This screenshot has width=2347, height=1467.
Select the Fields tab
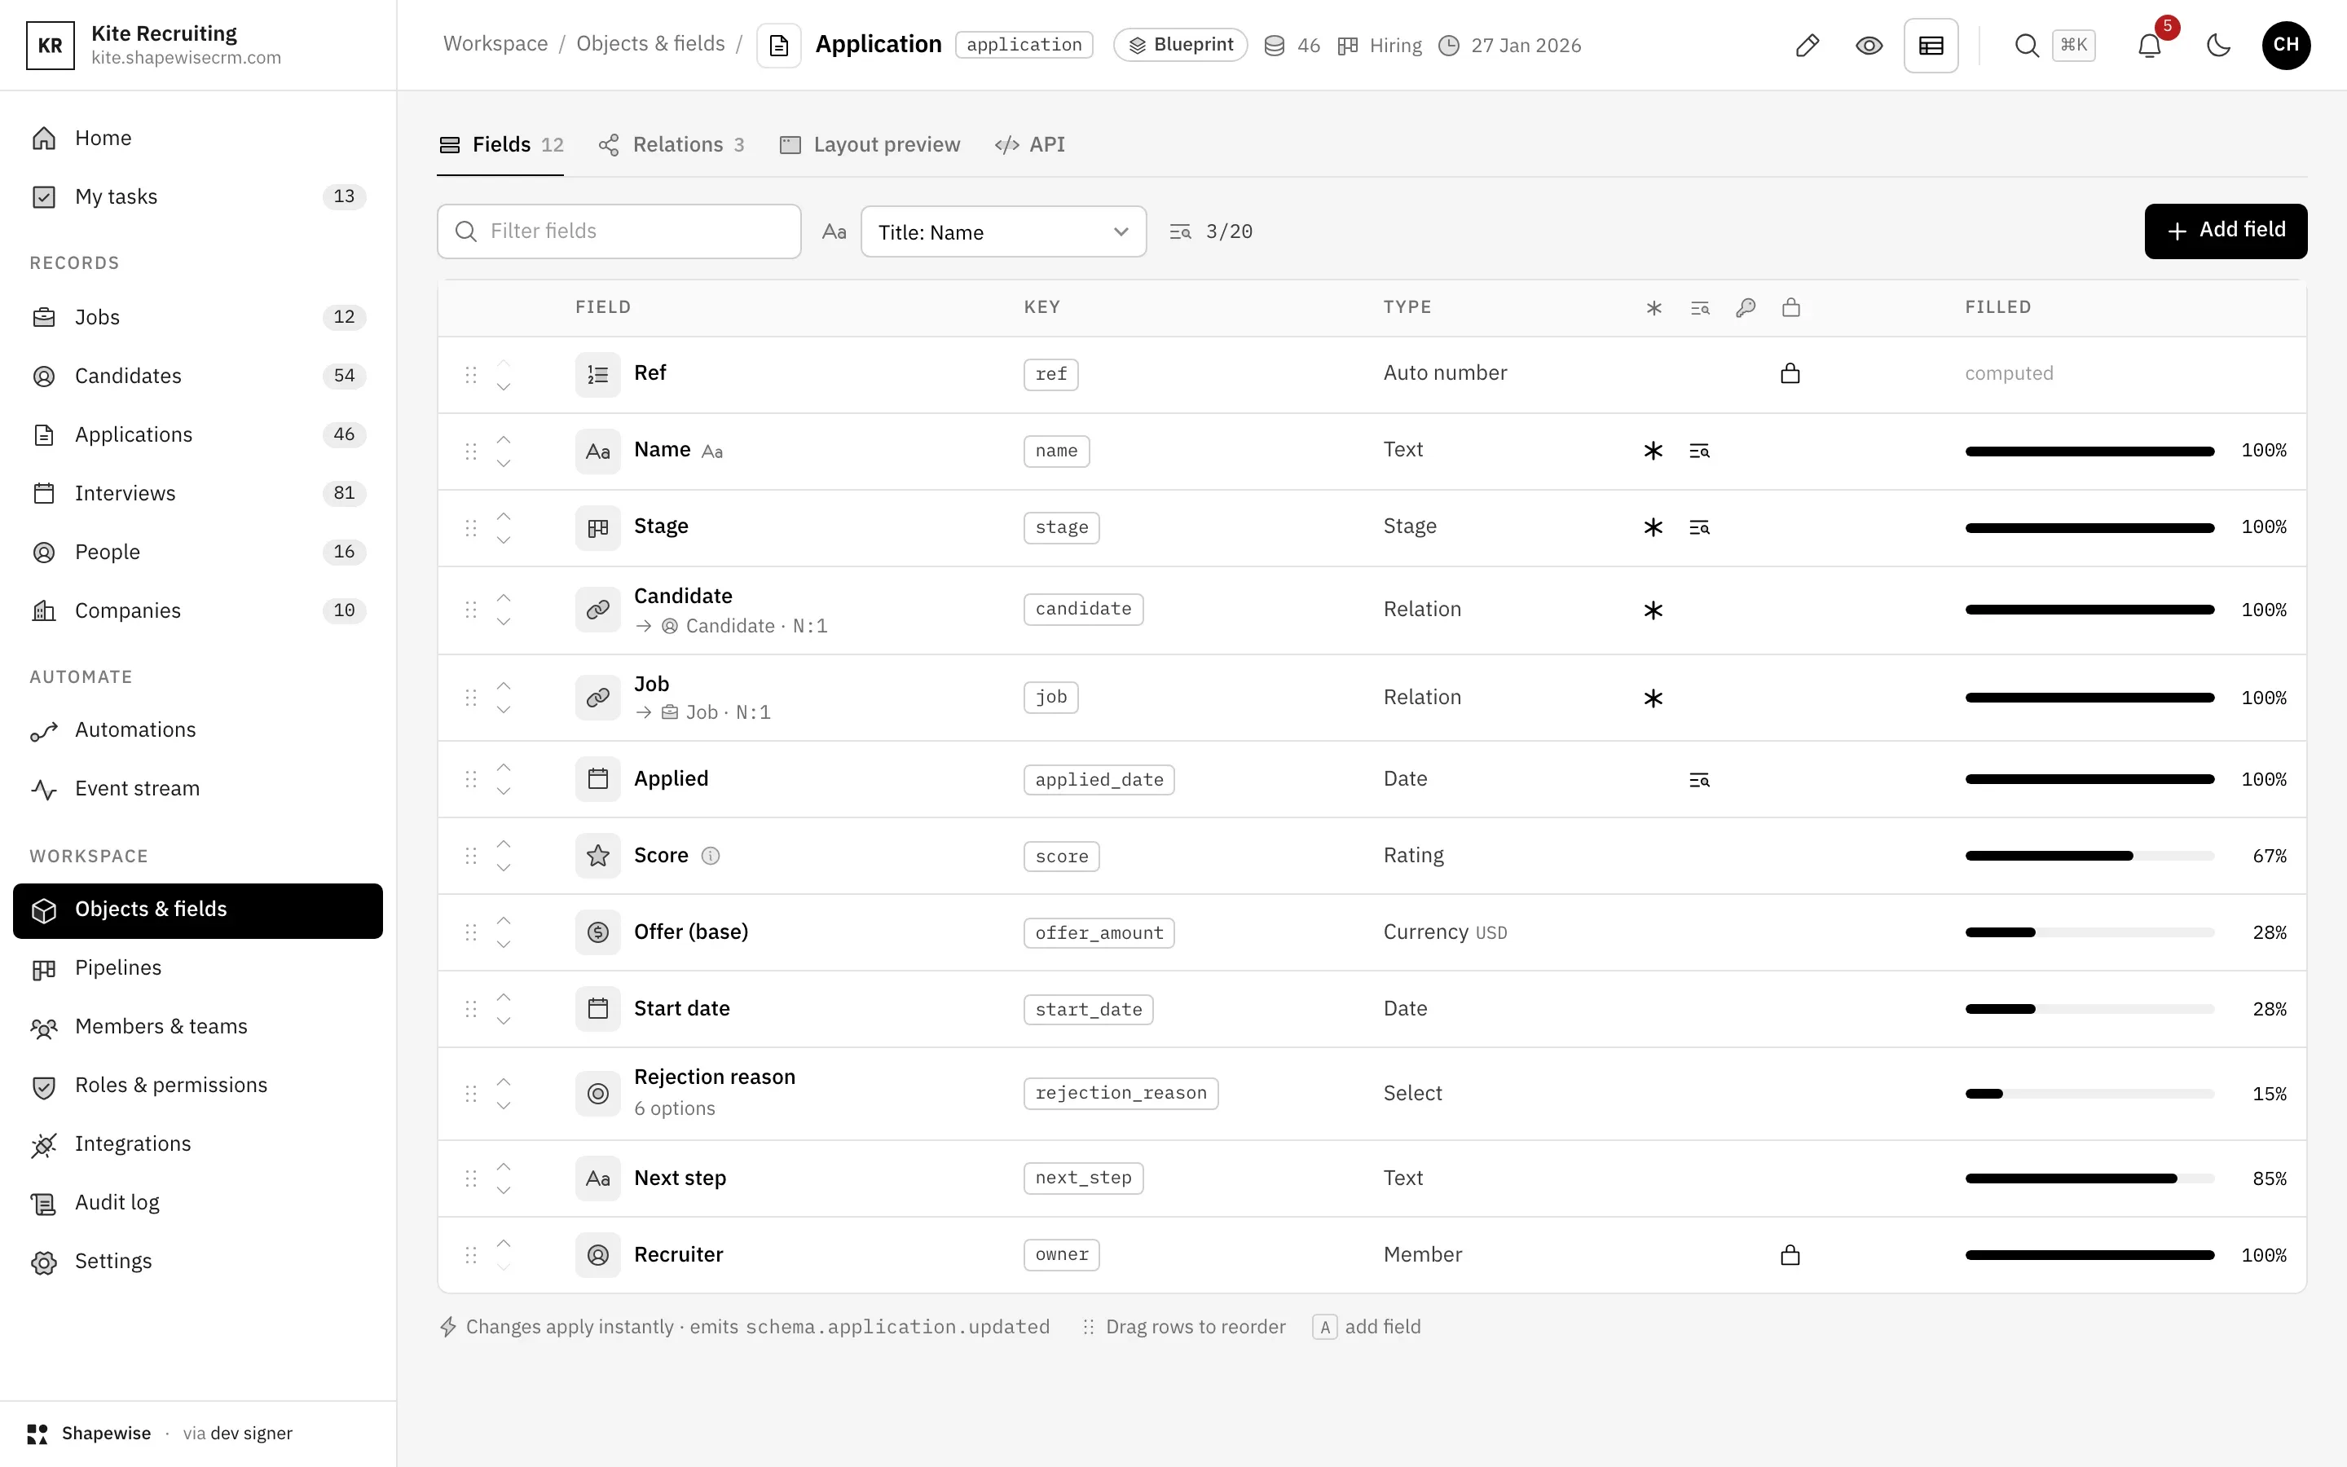pyautogui.click(x=500, y=144)
